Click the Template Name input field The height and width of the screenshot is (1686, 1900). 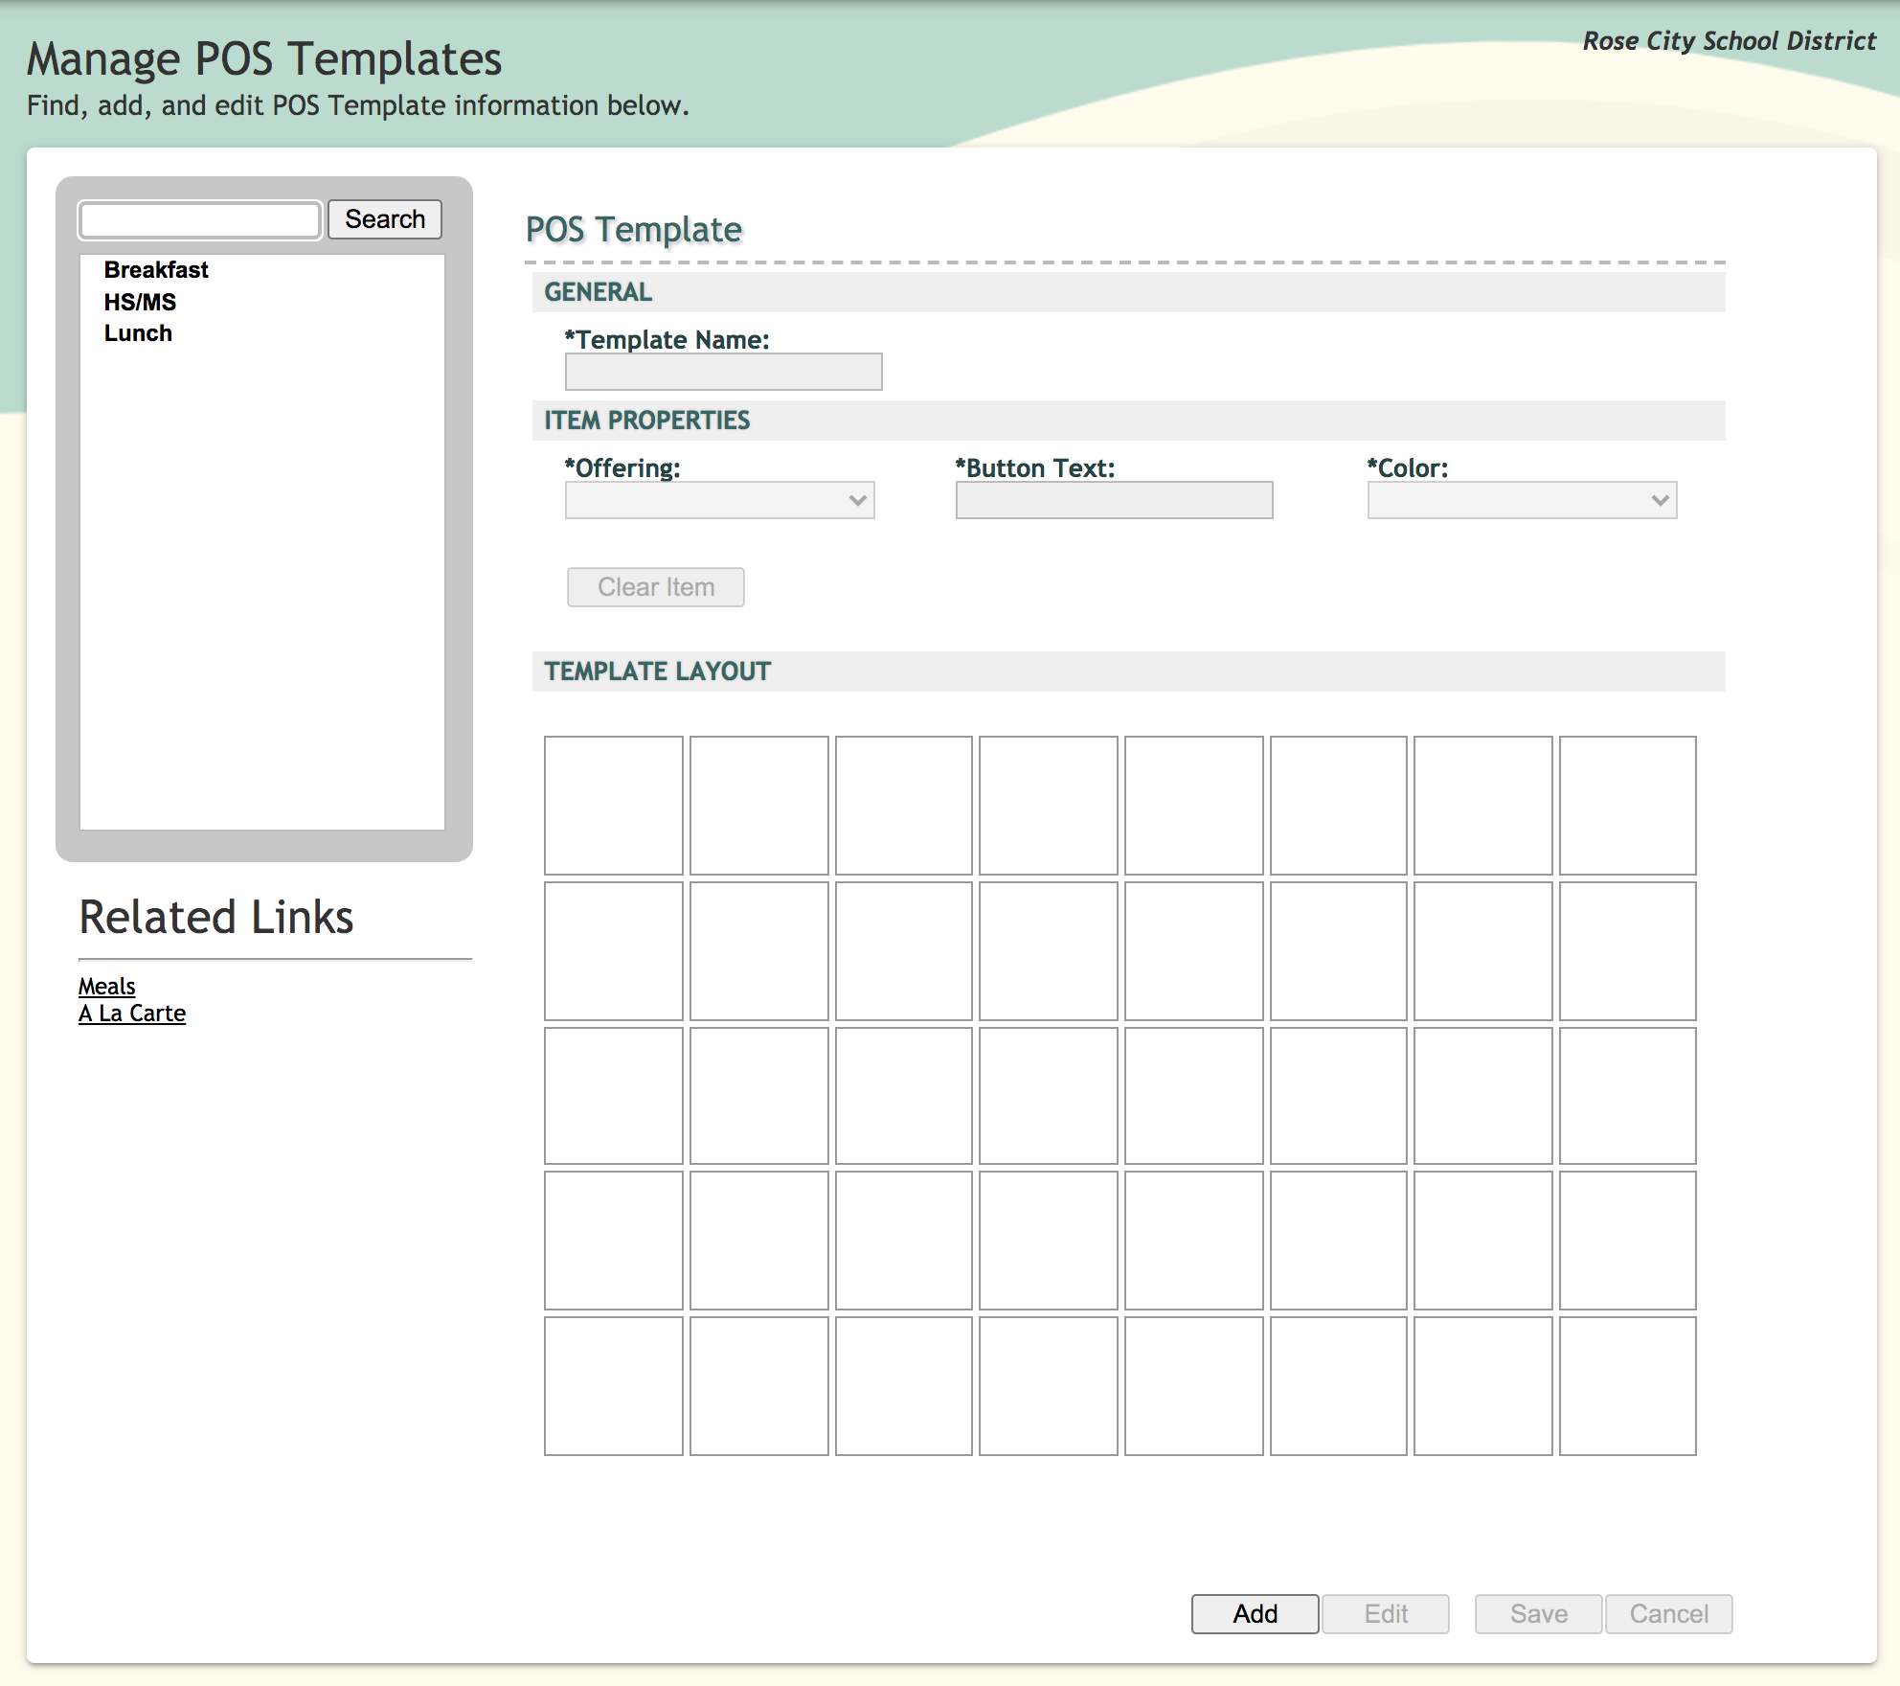point(723,372)
